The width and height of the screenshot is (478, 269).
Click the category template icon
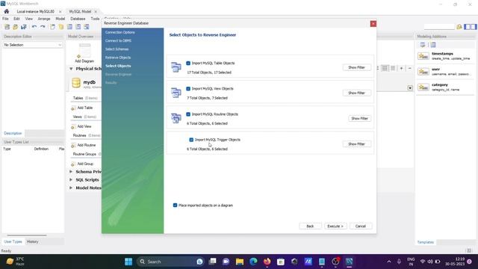423,87
